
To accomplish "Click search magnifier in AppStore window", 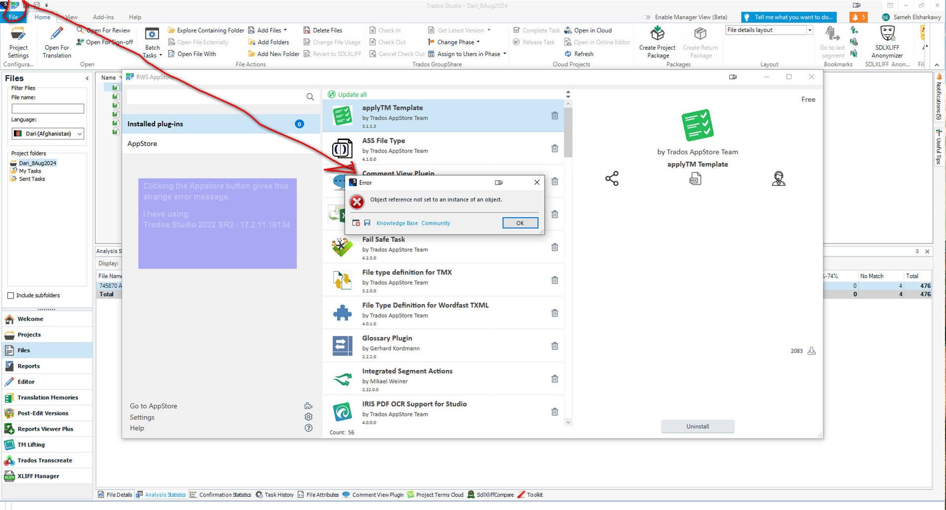I will click(x=310, y=97).
